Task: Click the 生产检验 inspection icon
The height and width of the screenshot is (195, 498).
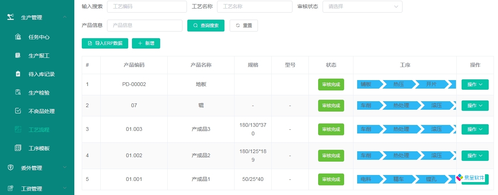Action: [18, 92]
